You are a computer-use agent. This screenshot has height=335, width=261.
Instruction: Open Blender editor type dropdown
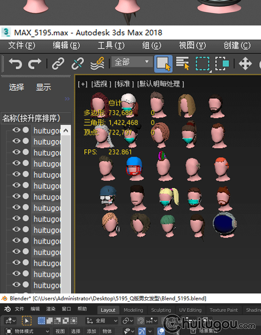[10, 321]
